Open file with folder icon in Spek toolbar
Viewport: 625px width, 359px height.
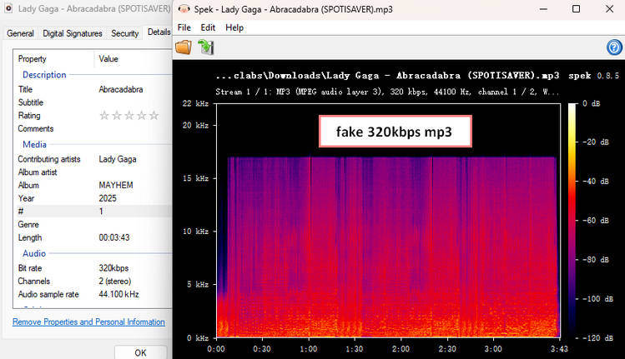[x=184, y=47]
